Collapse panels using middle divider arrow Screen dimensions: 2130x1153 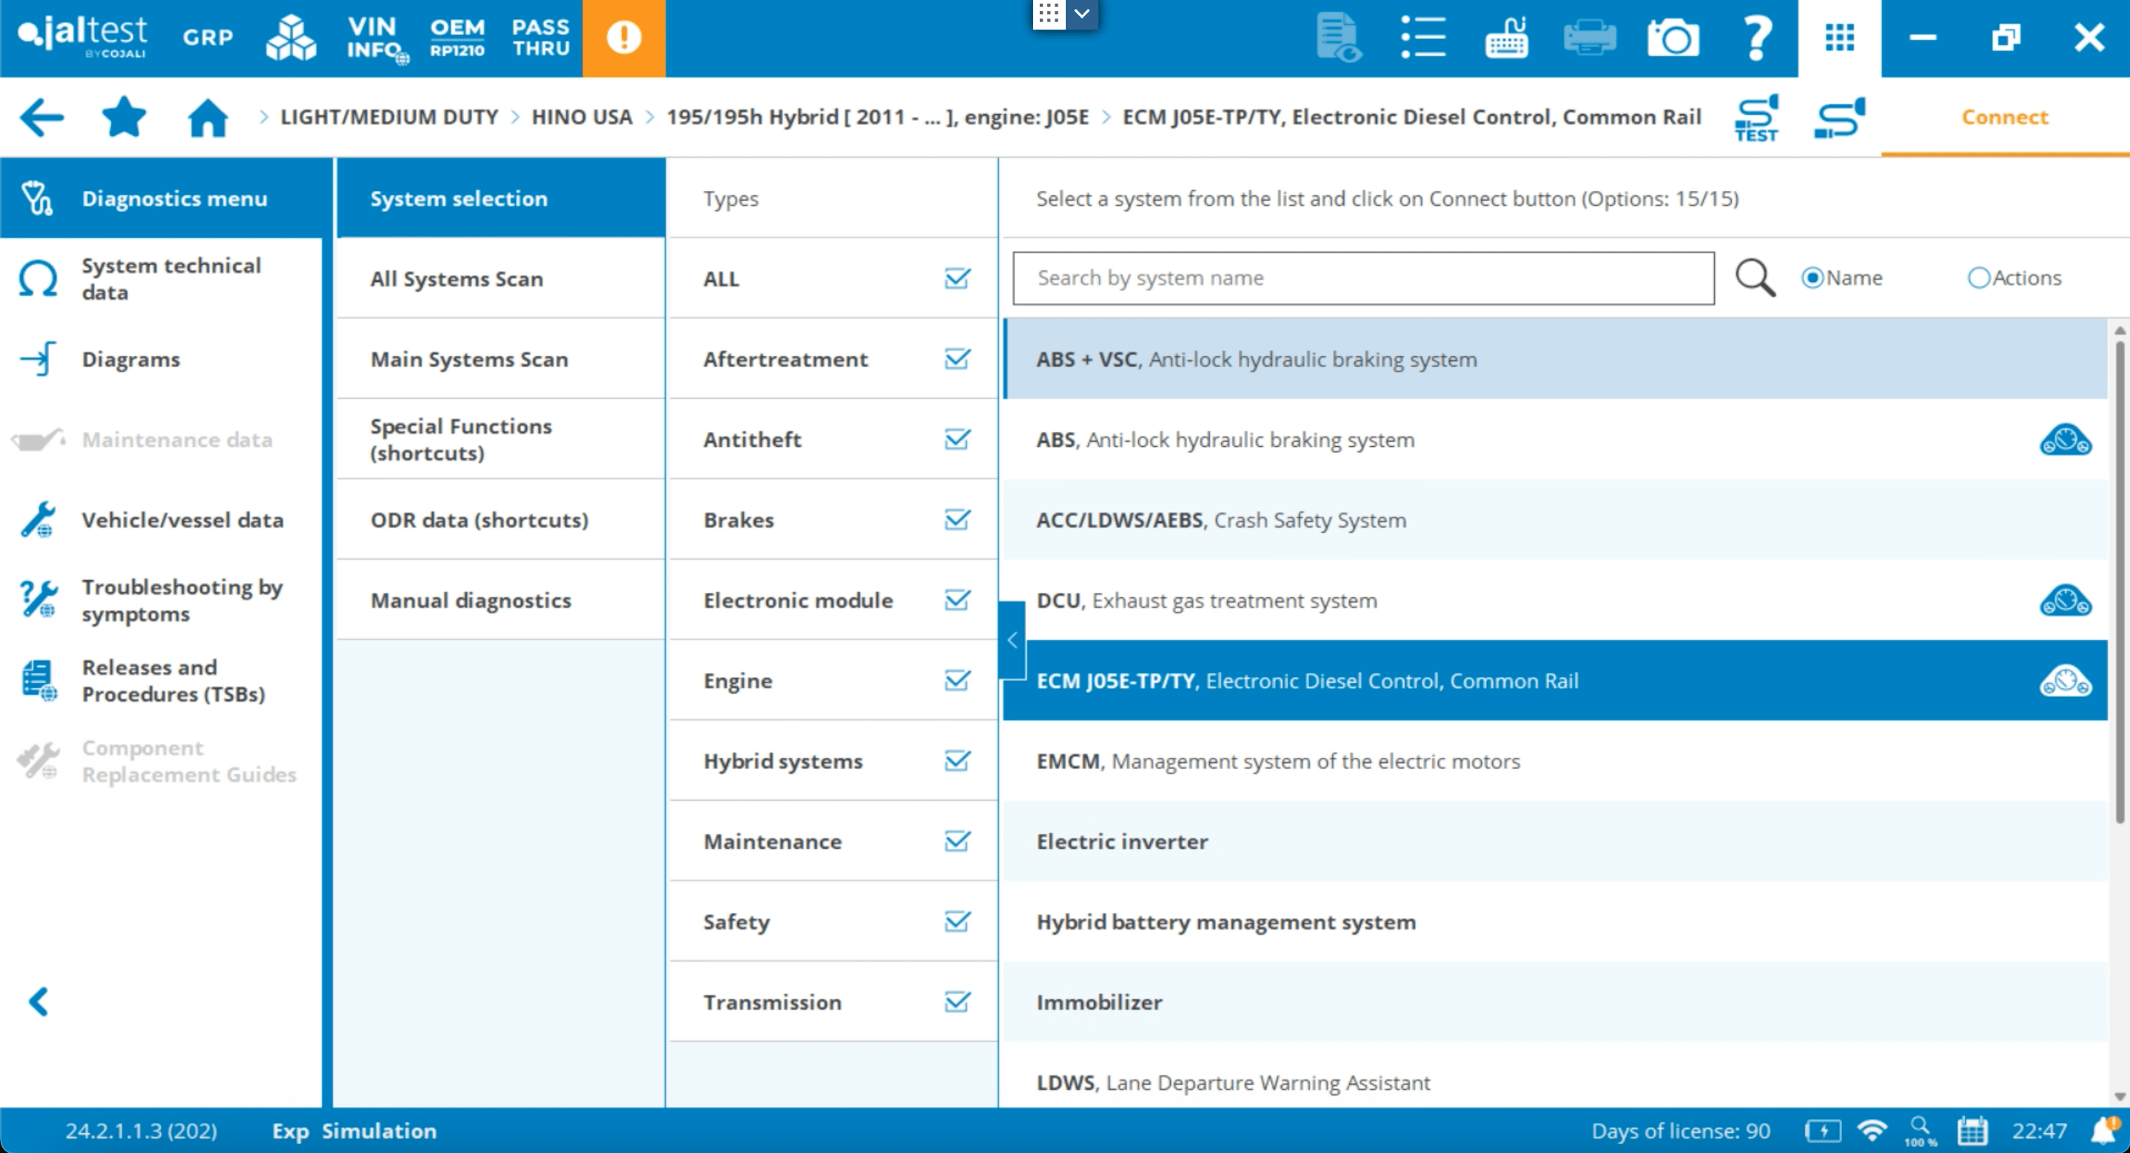(1012, 639)
